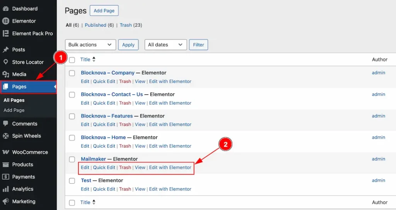Click Edit with Elementor under Mailmaker
This screenshot has width=396, height=210.
pos(170,167)
